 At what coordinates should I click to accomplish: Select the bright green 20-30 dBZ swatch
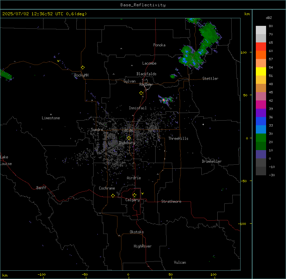tap(261, 138)
